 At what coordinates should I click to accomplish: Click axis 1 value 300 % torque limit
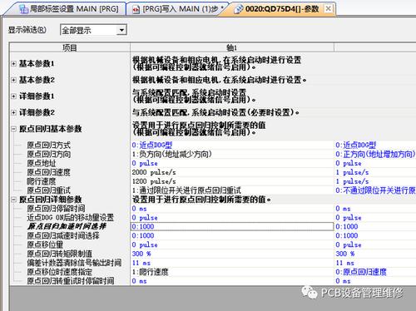(141, 254)
